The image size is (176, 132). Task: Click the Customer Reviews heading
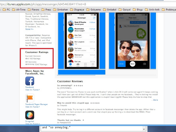pos(70,81)
